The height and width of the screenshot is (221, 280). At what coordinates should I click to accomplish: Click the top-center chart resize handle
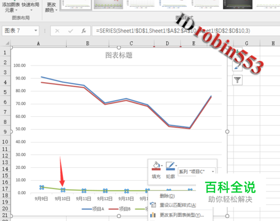[119, 48]
